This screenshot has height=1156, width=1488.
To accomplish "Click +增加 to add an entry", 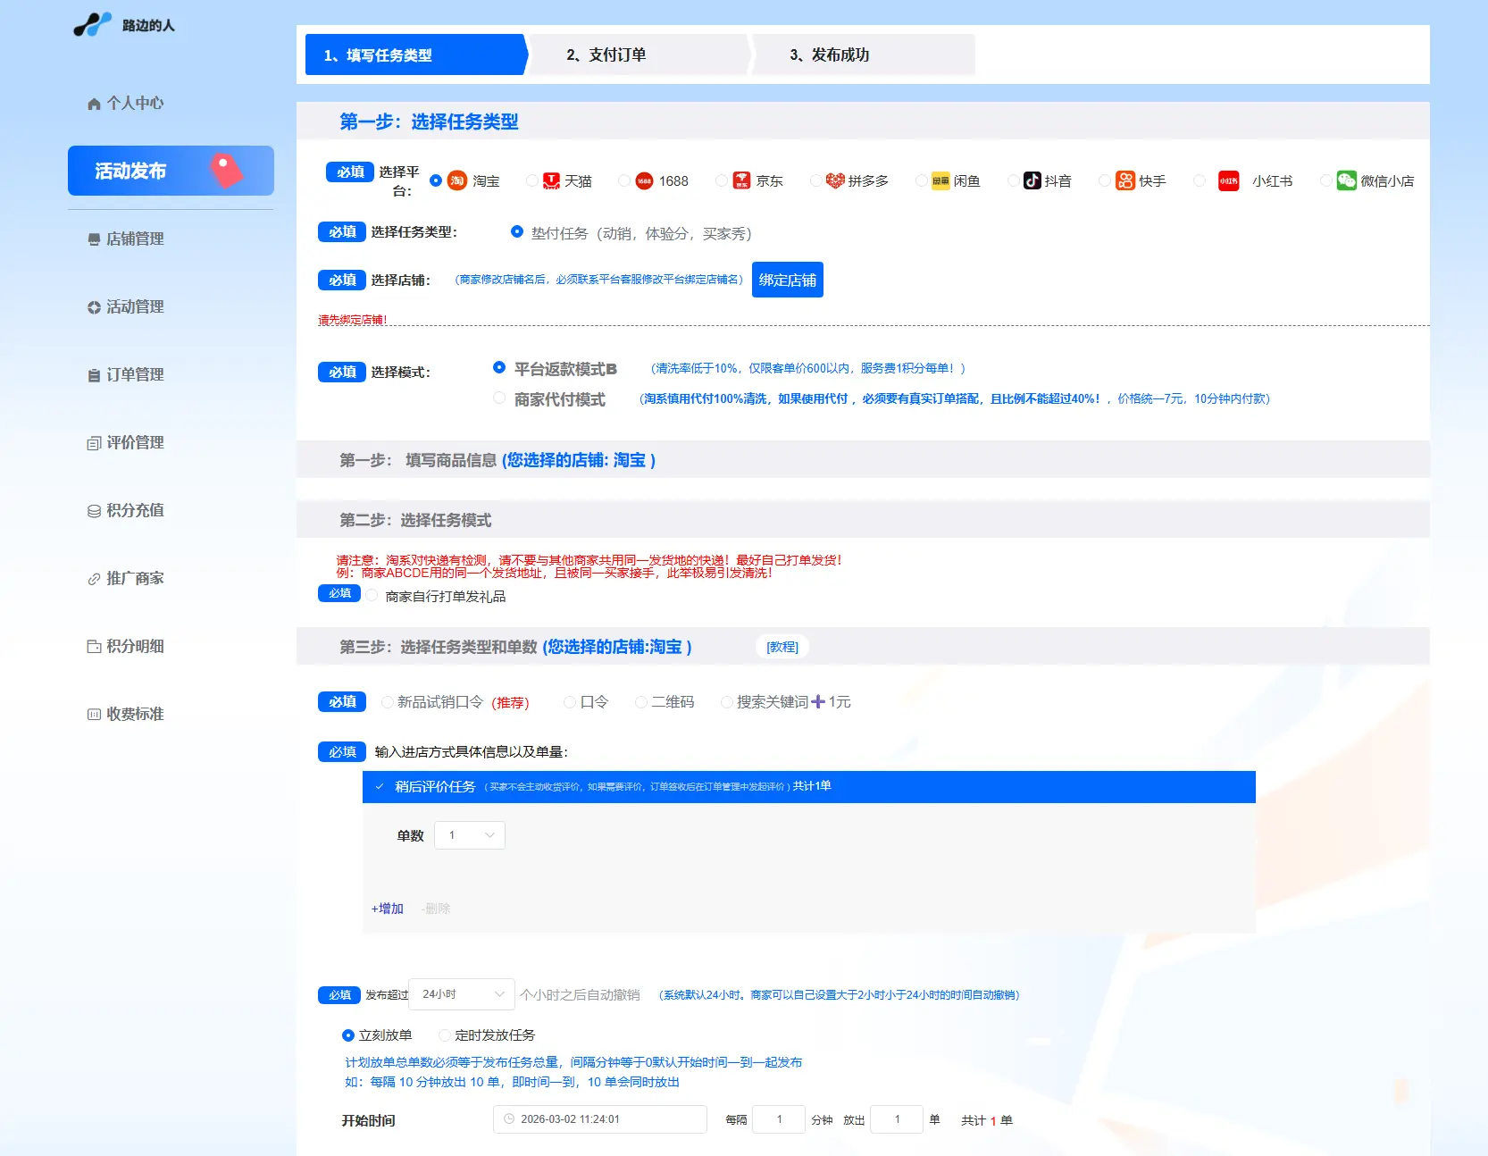I will (388, 909).
